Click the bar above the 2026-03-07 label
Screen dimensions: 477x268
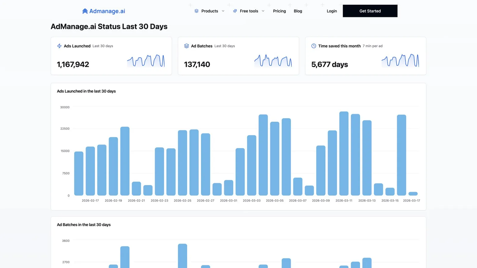coord(298,186)
